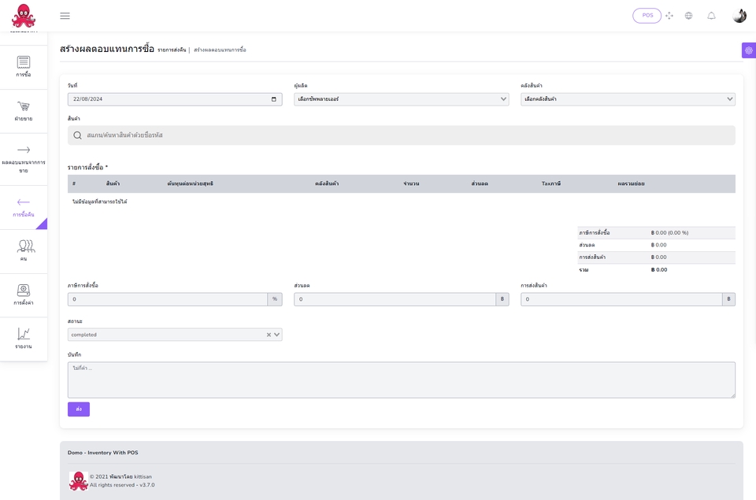Viewport: 756px width, 500px height.
Task: Open the purple gear options on the form header
Action: pos(747,50)
